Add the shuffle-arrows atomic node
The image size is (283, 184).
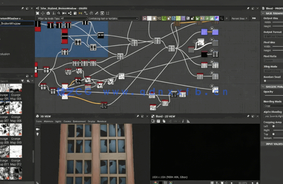(159, 18)
